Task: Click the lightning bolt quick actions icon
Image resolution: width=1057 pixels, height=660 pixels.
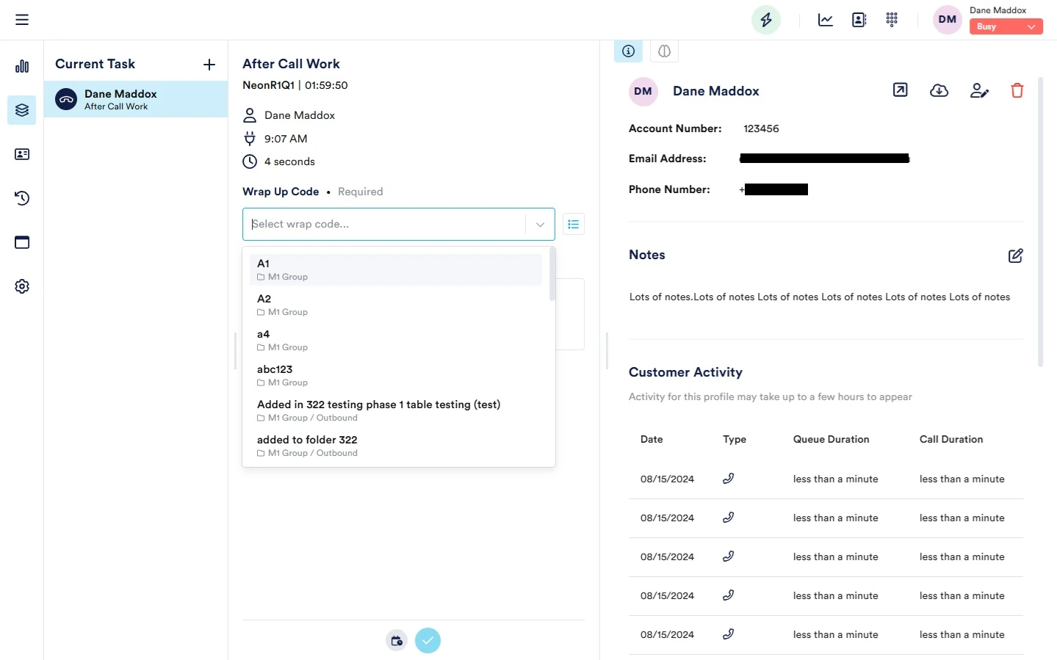Action: pos(765,20)
